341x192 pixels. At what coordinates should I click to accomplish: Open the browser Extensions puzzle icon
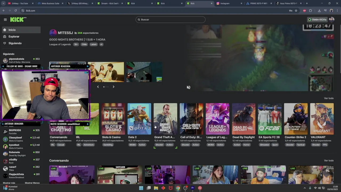coord(310,11)
